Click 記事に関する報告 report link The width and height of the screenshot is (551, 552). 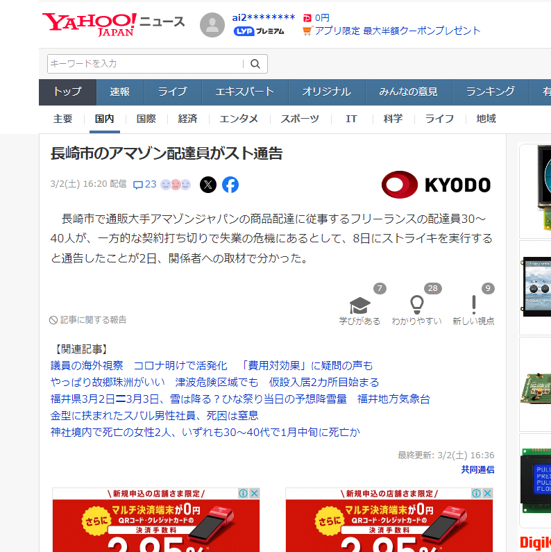tap(88, 320)
